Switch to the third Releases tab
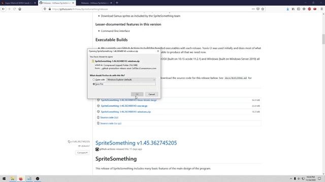Viewport: 325px width, 182px height. click(x=95, y=3)
